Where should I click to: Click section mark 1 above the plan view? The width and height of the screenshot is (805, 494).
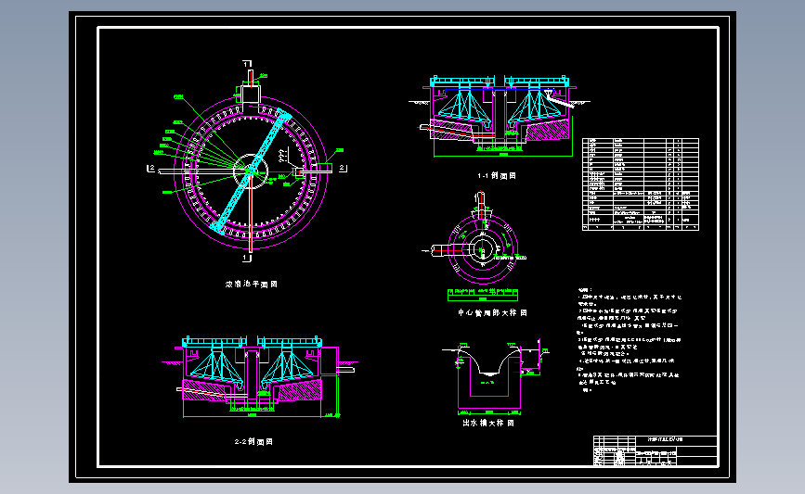(247, 64)
